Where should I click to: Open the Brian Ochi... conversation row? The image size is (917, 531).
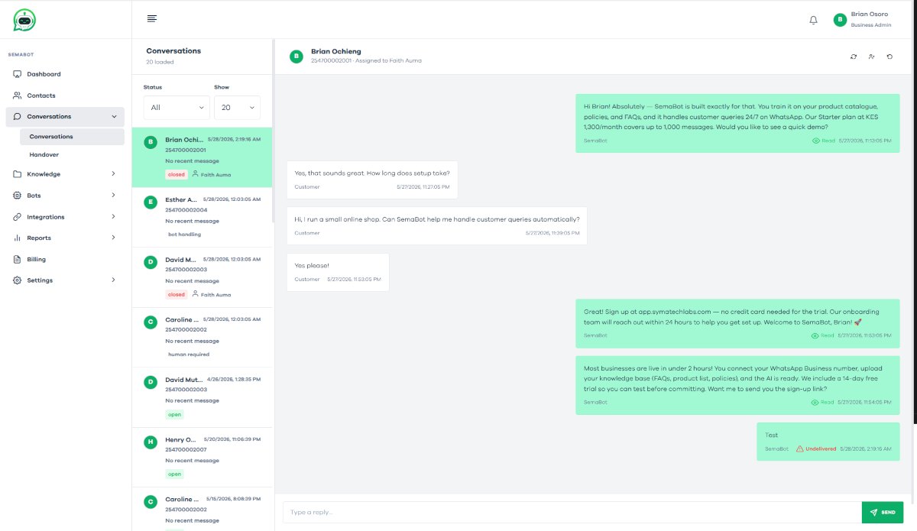pos(203,157)
